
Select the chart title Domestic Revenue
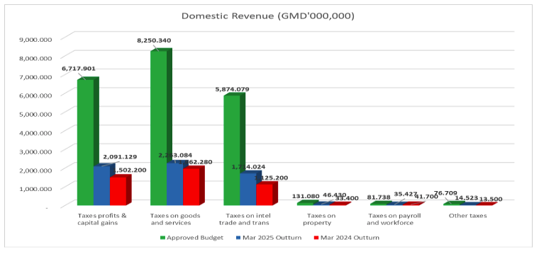coord(268,16)
